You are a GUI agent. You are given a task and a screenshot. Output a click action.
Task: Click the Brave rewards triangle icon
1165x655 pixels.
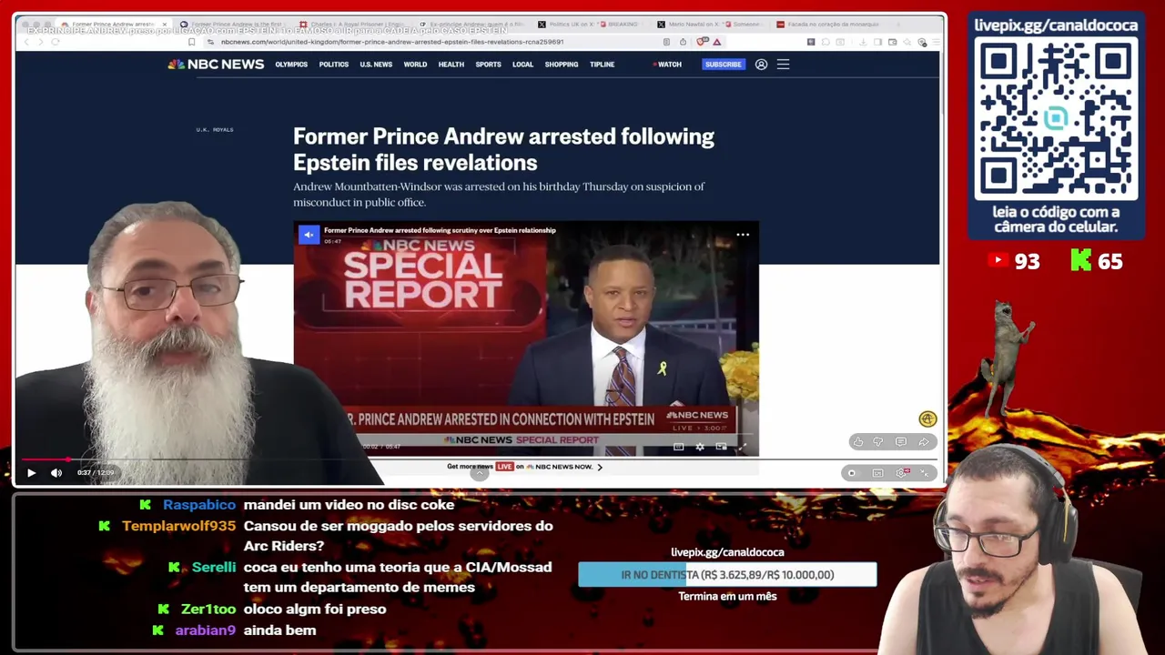click(717, 42)
